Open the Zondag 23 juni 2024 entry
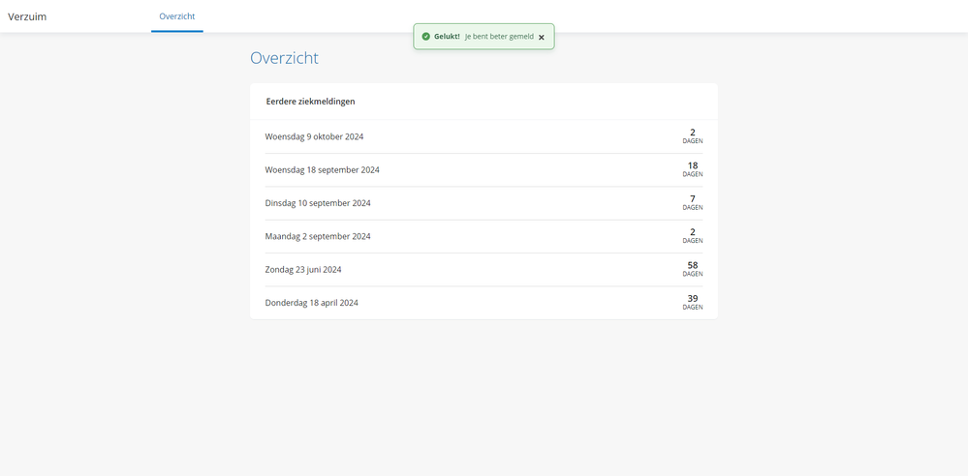Viewport: 968px width, 476px height. click(x=303, y=270)
